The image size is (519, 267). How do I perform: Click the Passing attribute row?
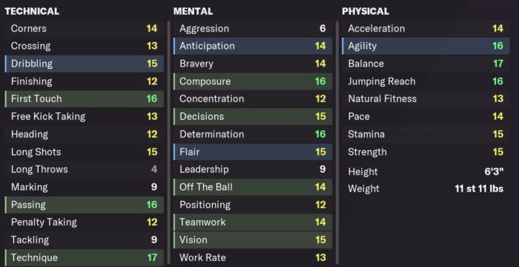pos(84,205)
